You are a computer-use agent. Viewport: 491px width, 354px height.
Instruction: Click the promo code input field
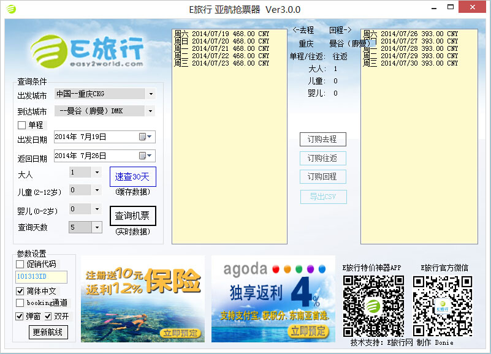[x=41, y=277]
